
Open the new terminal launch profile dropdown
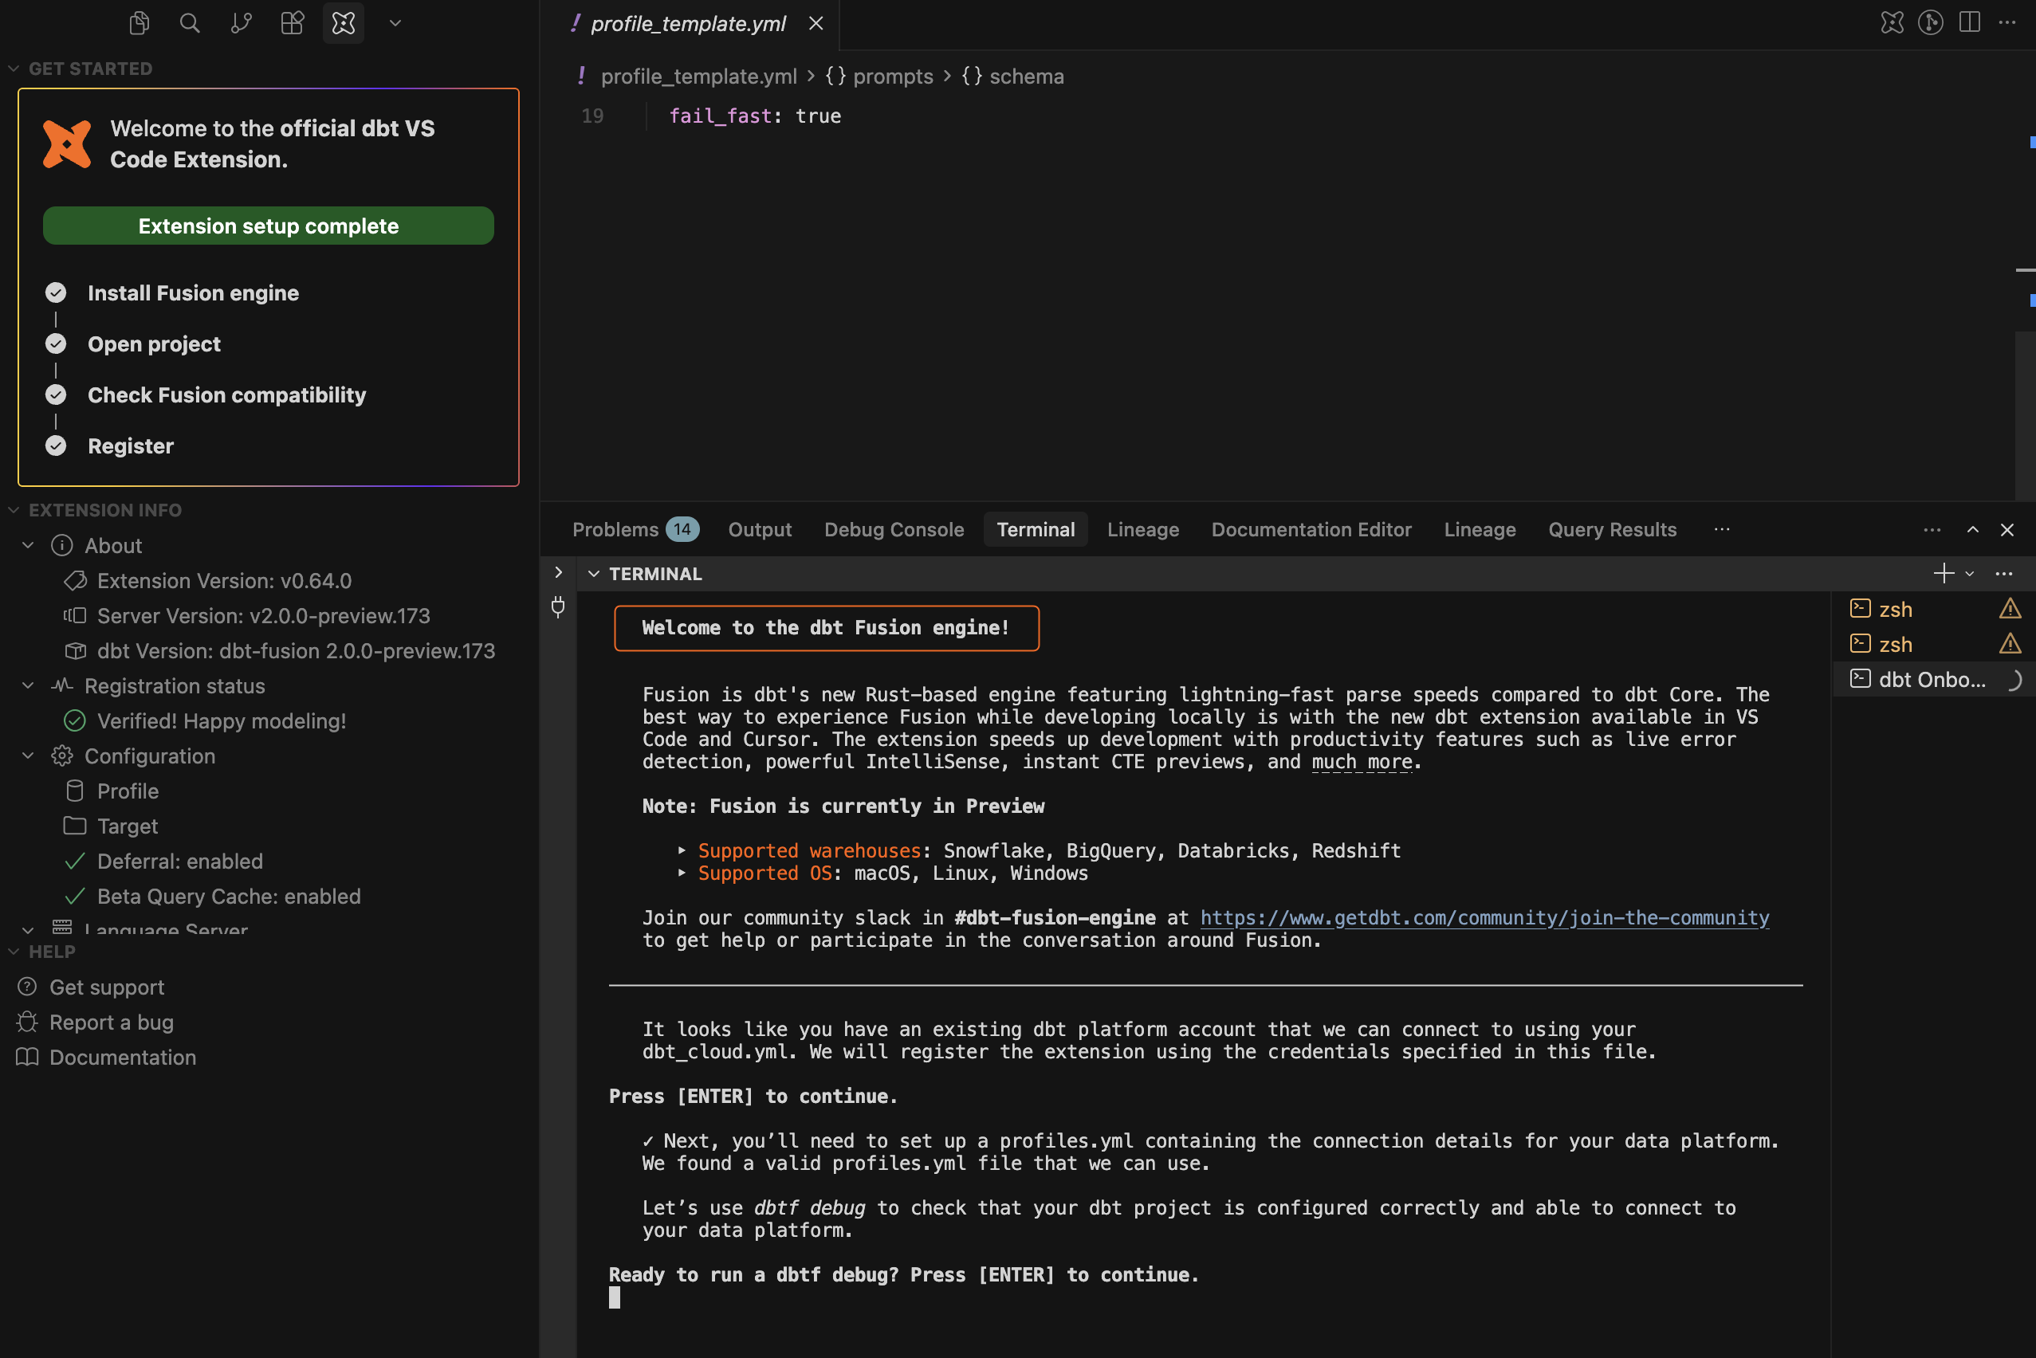click(1969, 573)
